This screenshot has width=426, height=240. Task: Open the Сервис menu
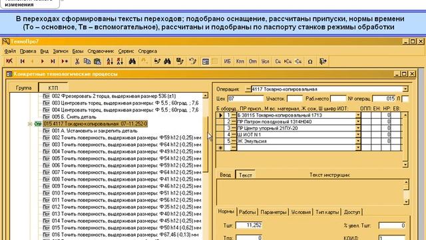pos(126,51)
